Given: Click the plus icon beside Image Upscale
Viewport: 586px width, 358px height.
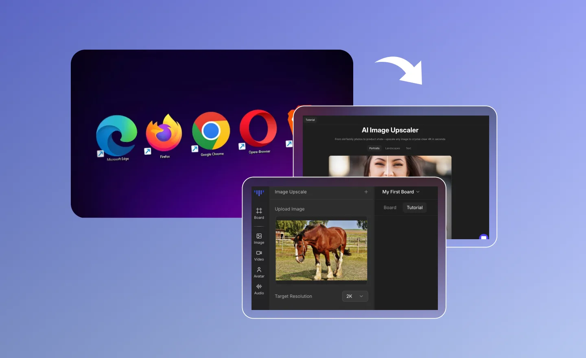Looking at the screenshot, I should point(366,192).
